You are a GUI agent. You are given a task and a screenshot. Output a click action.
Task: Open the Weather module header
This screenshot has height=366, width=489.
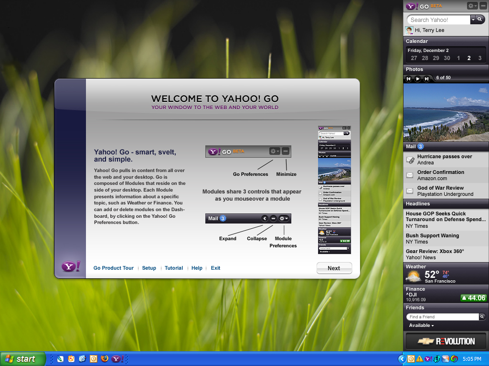[416, 266]
